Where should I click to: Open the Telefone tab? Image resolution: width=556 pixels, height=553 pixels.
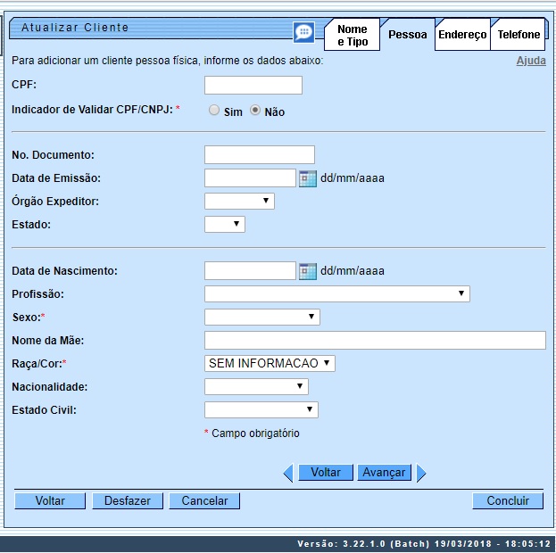click(x=519, y=35)
